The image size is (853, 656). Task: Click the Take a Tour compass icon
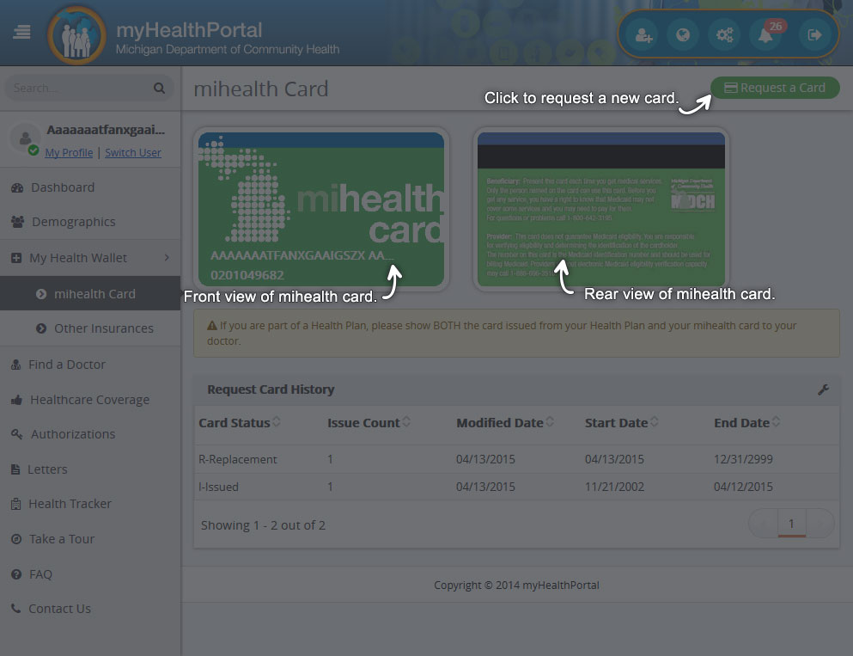(x=16, y=539)
